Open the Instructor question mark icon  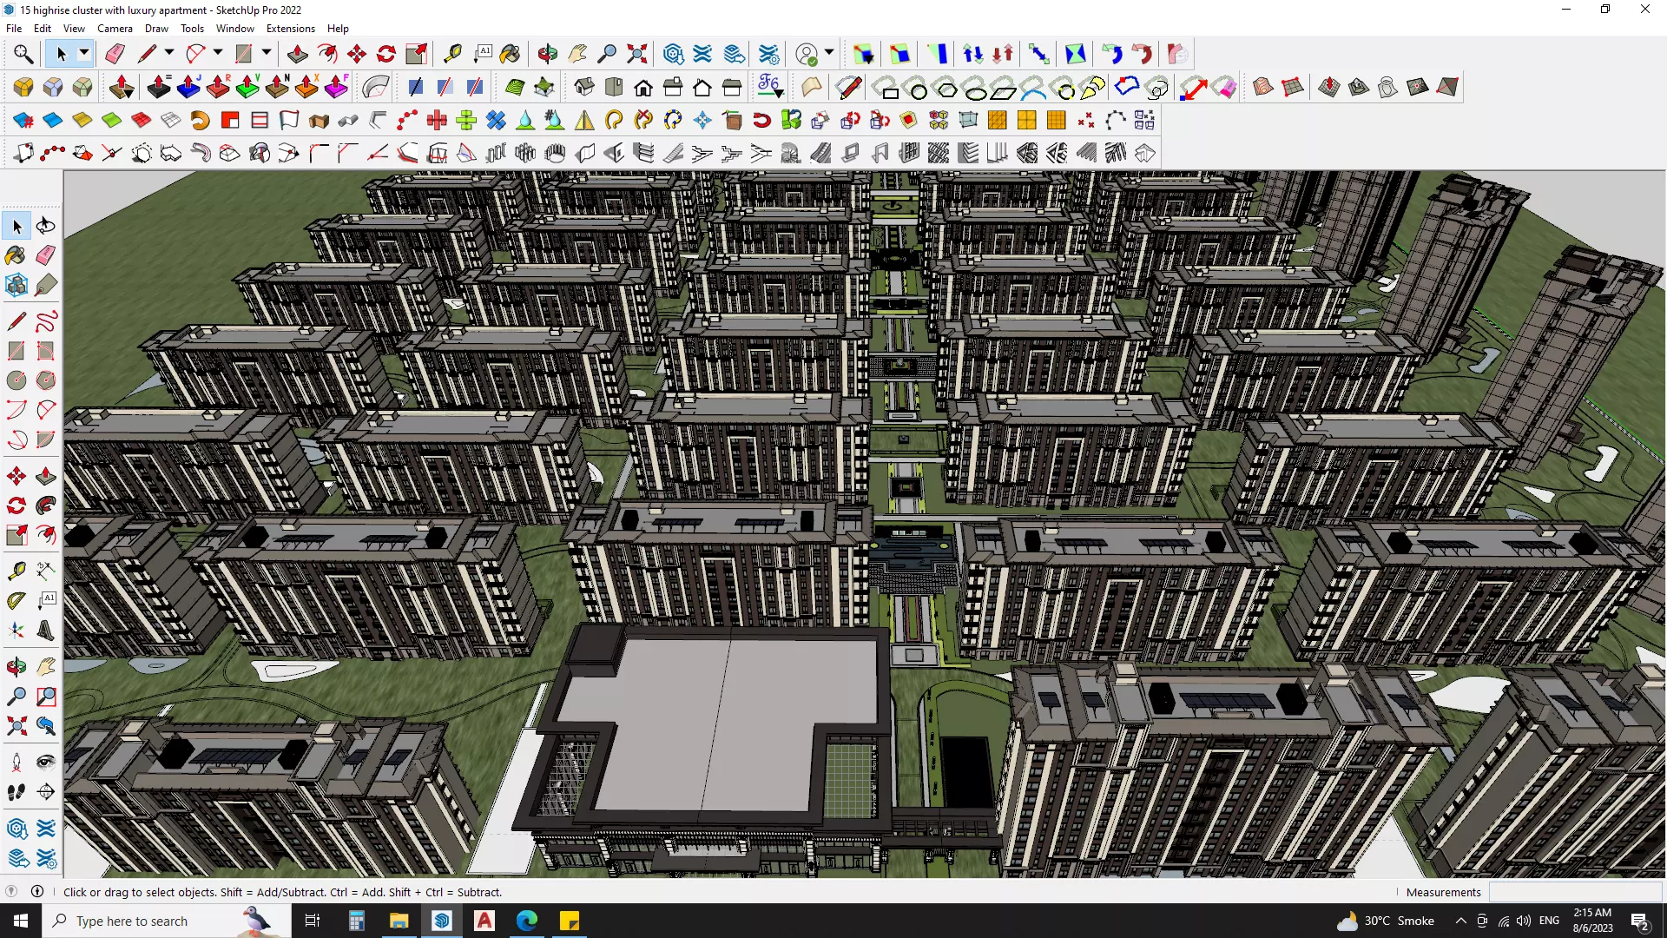11,891
